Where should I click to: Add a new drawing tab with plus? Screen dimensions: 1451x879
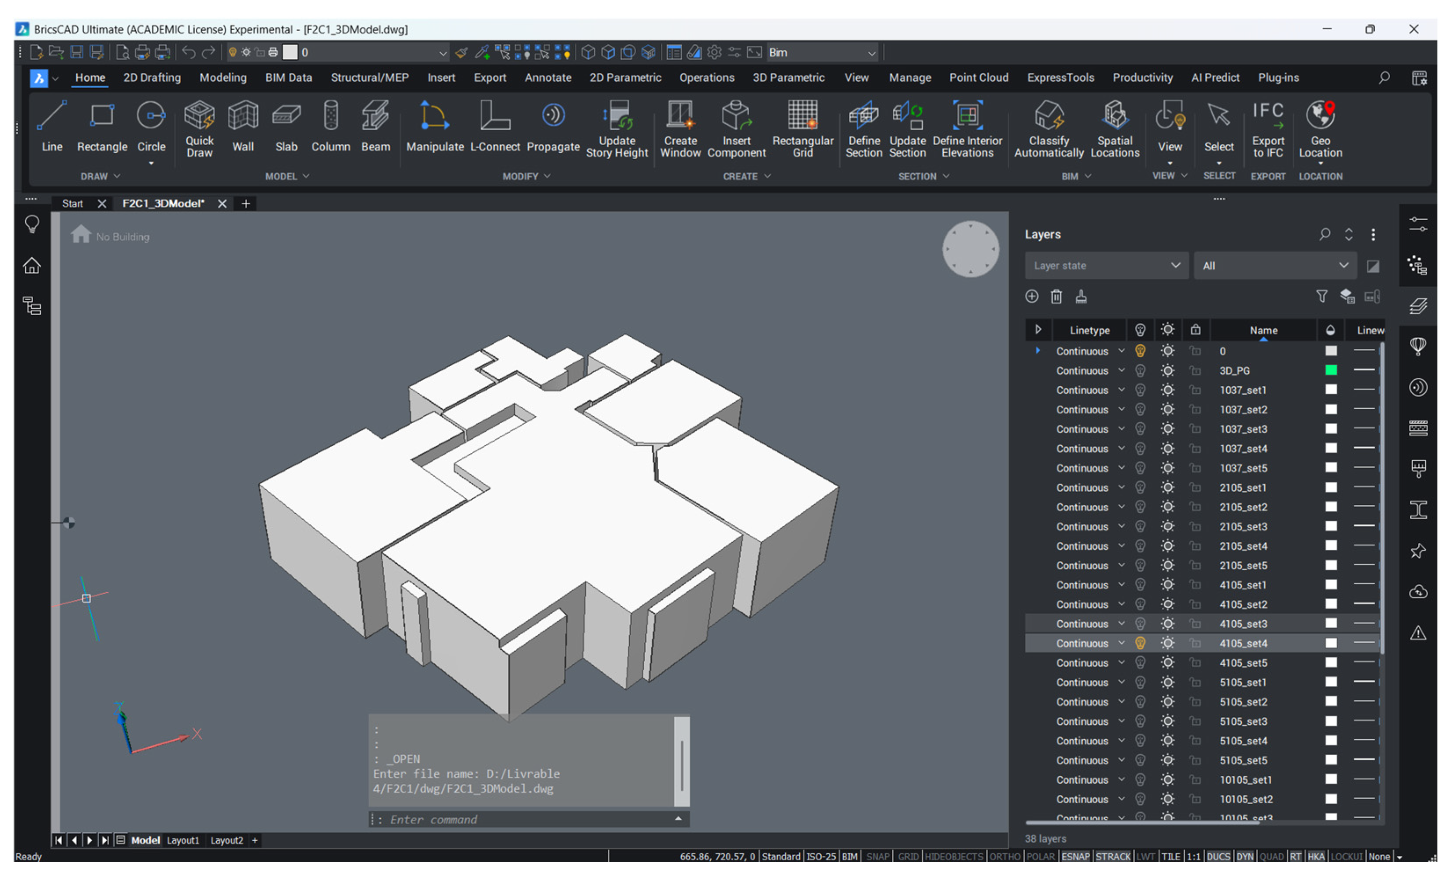point(246,204)
